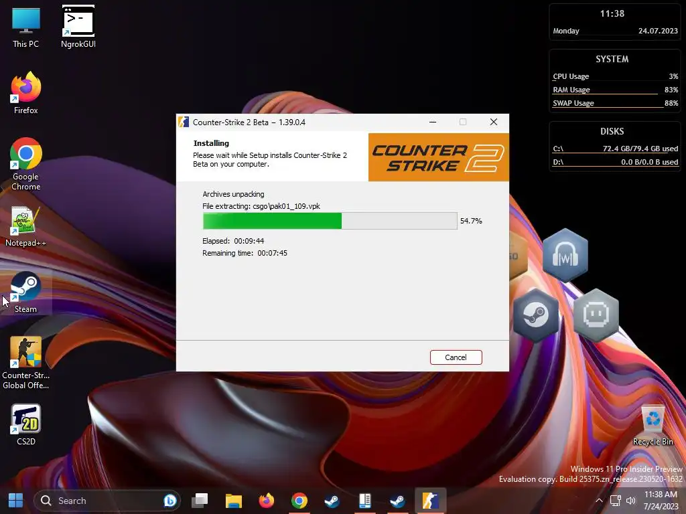Select the Google Chrome desktop shortcut
Screen dimensions: 686x514
pyautogui.click(x=26, y=164)
